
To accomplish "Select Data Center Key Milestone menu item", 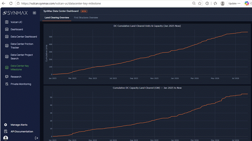I will [20, 68].
